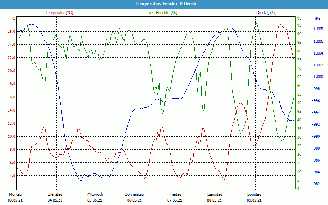Click the 4,0 temperature axis value
Image resolution: width=328 pixels, height=205 pixels.
pos(13,176)
